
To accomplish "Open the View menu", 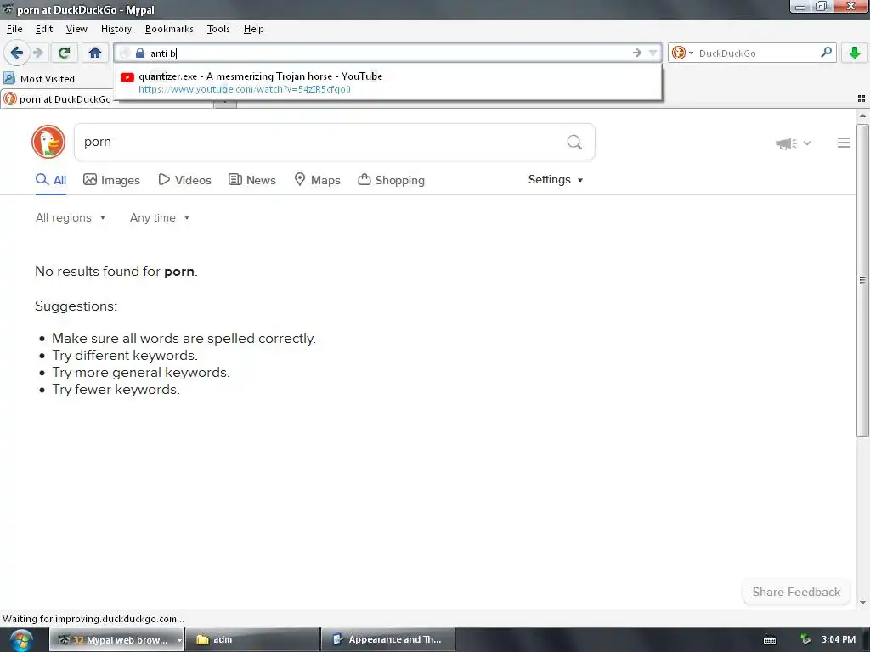I will click(x=76, y=29).
